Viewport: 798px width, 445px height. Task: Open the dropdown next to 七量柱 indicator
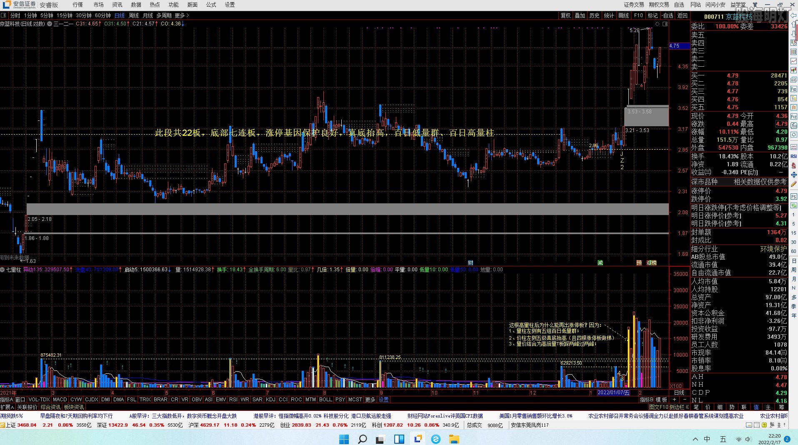point(3,270)
